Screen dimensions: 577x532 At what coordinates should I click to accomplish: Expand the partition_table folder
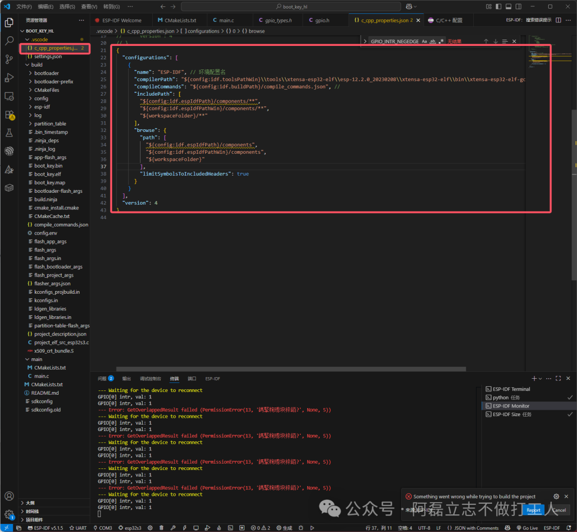30,123
